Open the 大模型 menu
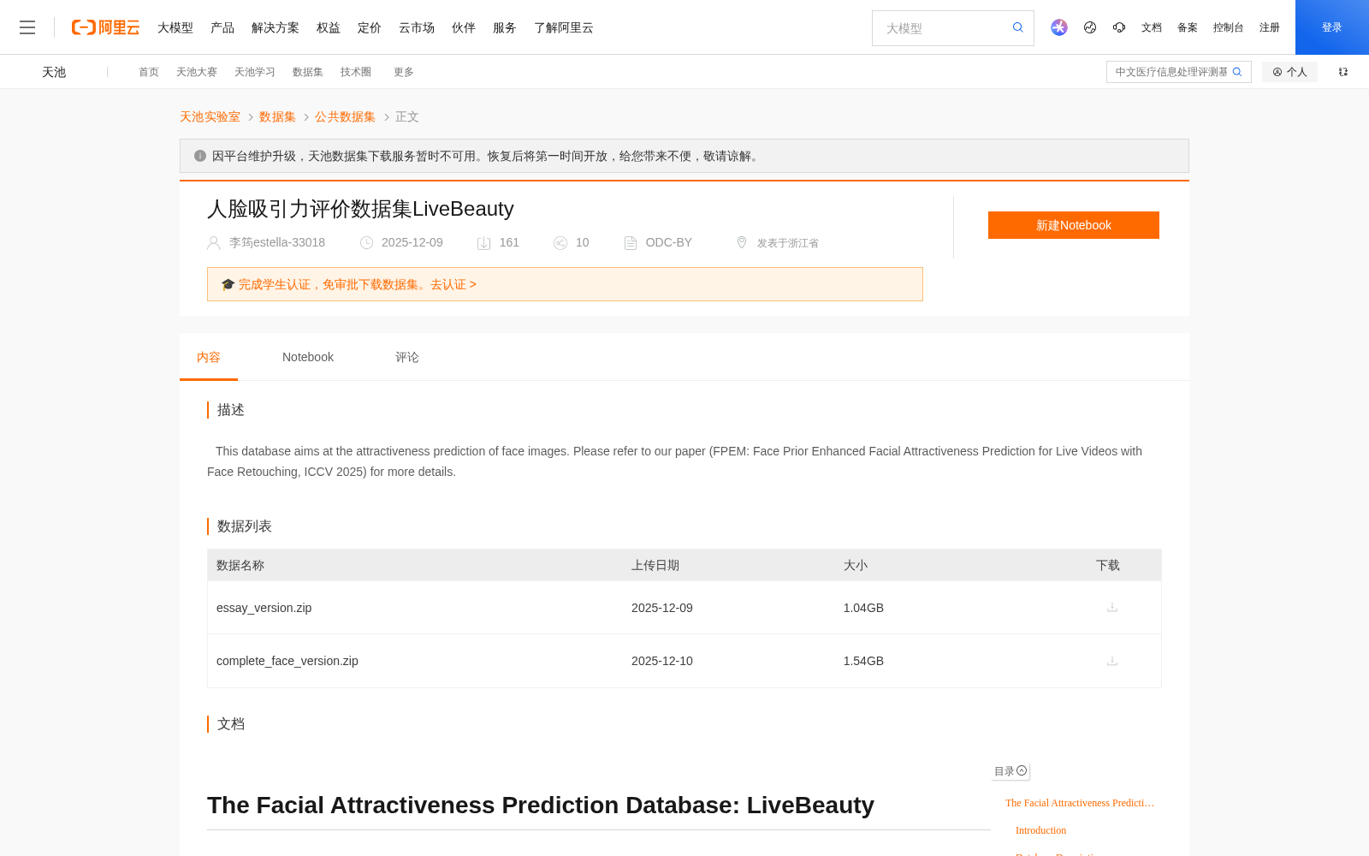This screenshot has width=1369, height=856. pyautogui.click(x=175, y=27)
